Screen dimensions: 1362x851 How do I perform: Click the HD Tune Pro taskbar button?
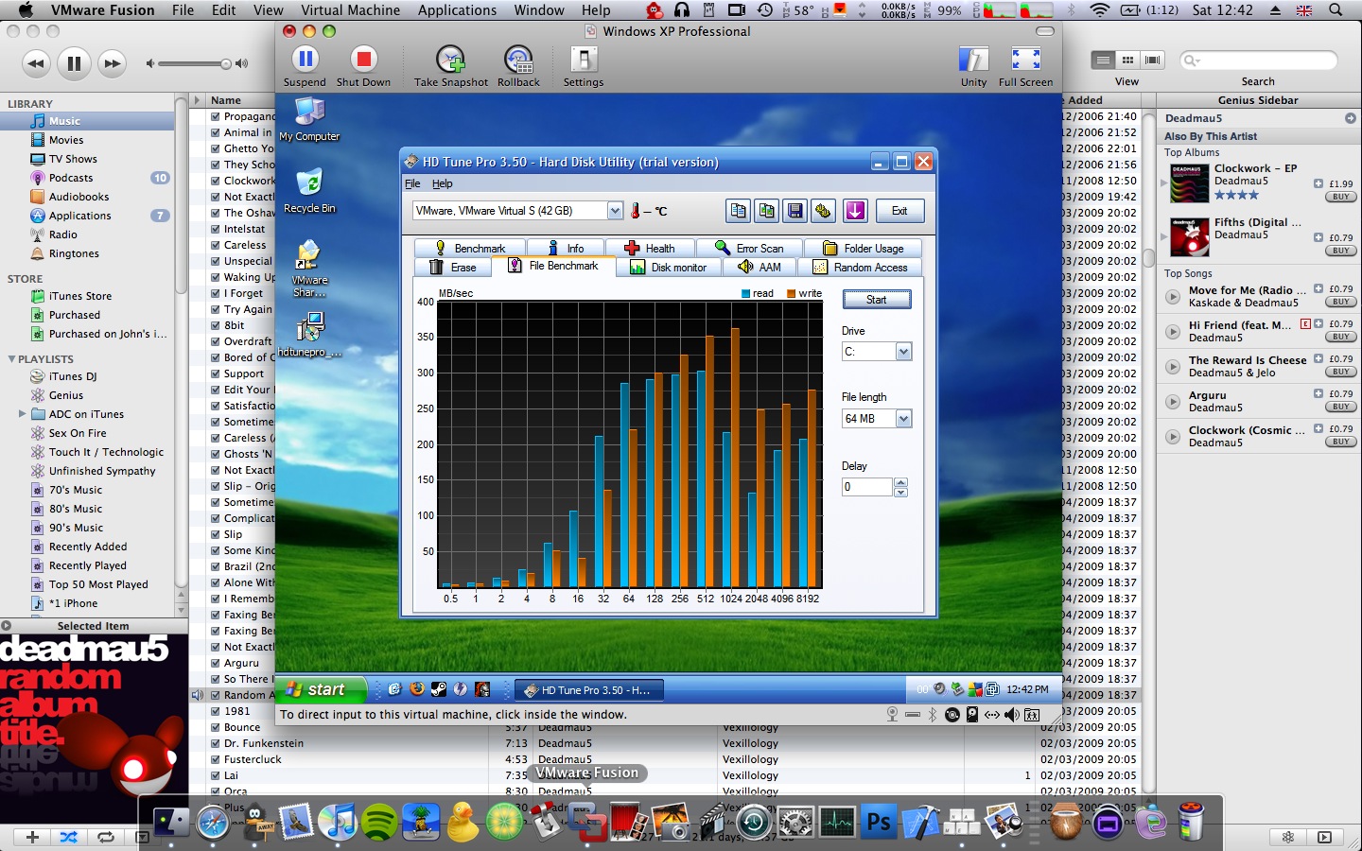tap(588, 690)
